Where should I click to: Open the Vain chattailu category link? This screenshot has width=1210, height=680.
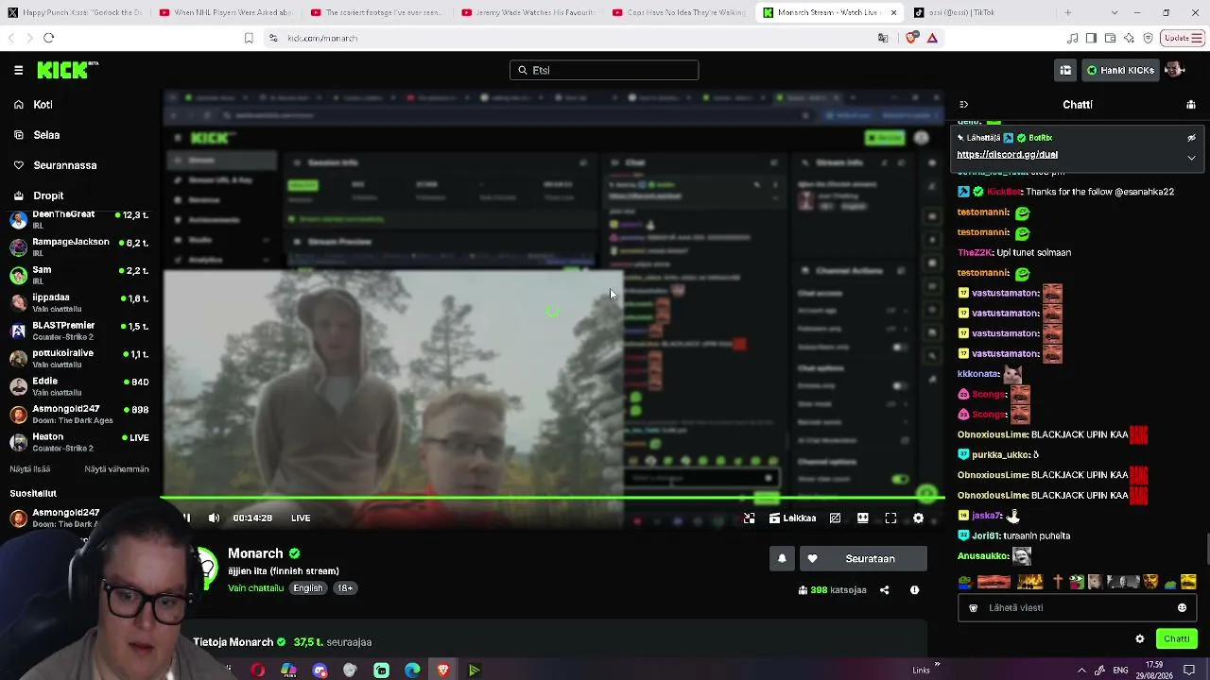(x=255, y=588)
